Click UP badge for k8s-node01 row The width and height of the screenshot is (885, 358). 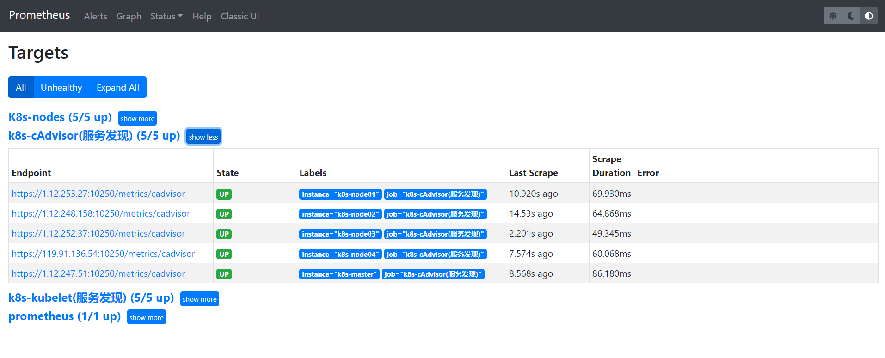(224, 194)
